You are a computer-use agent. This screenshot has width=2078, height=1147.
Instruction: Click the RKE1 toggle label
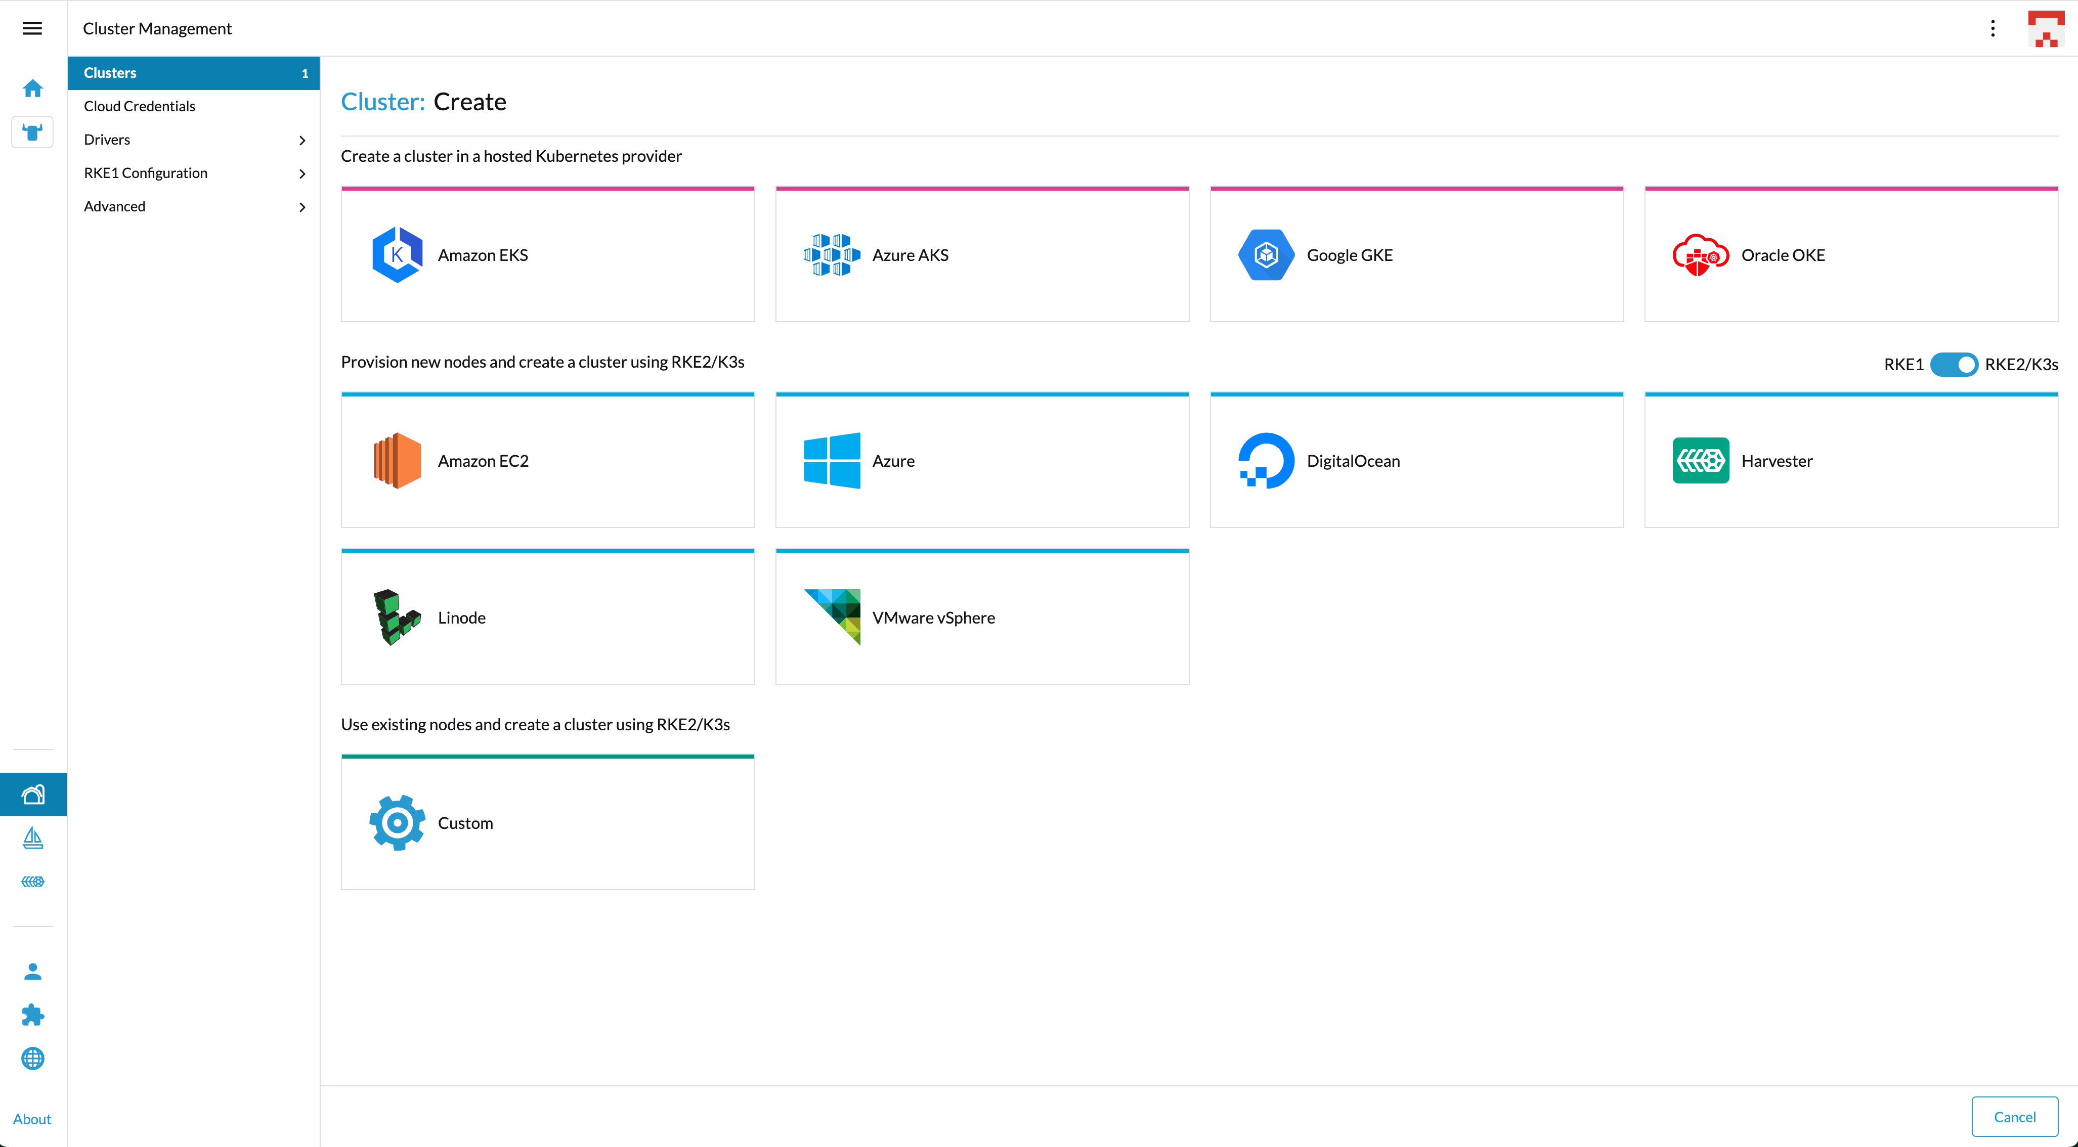pyautogui.click(x=1904, y=365)
